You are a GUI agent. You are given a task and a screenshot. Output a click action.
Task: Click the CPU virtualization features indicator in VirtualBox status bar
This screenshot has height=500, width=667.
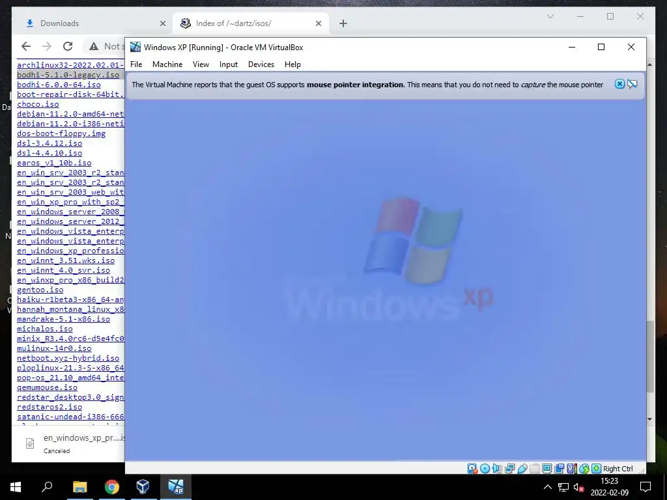571,469
